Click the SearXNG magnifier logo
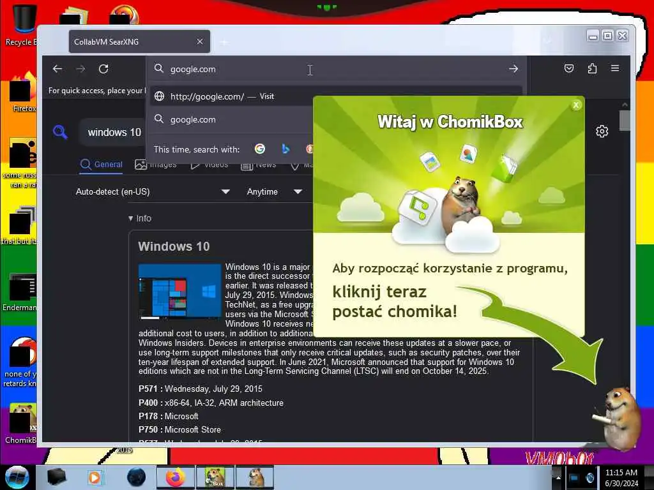 coord(61,132)
